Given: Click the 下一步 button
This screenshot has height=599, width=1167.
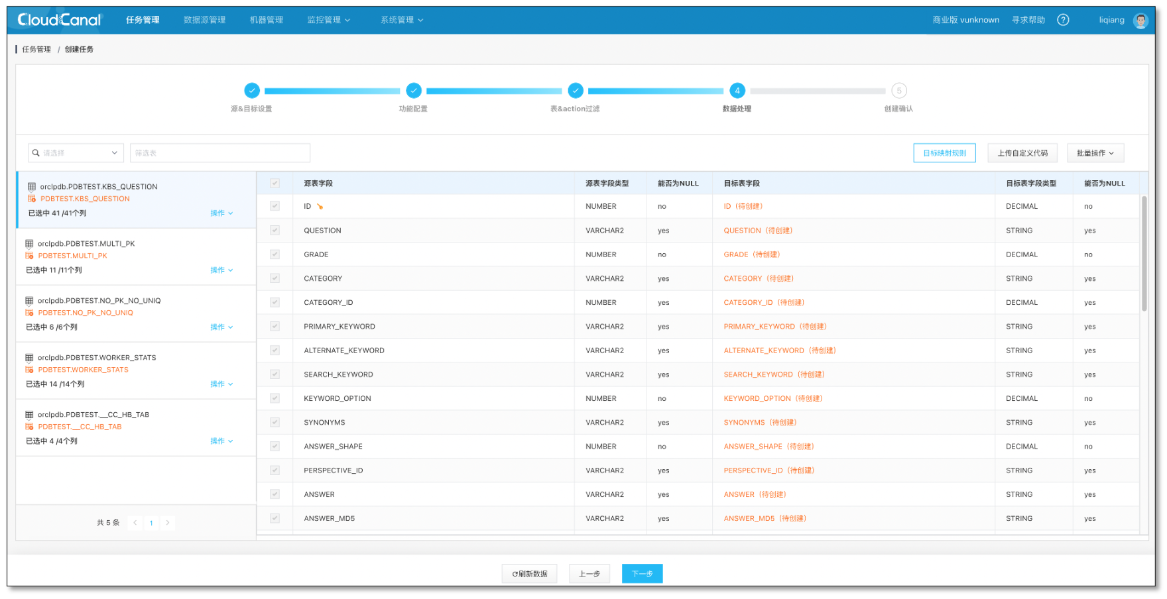Looking at the screenshot, I should pos(641,573).
